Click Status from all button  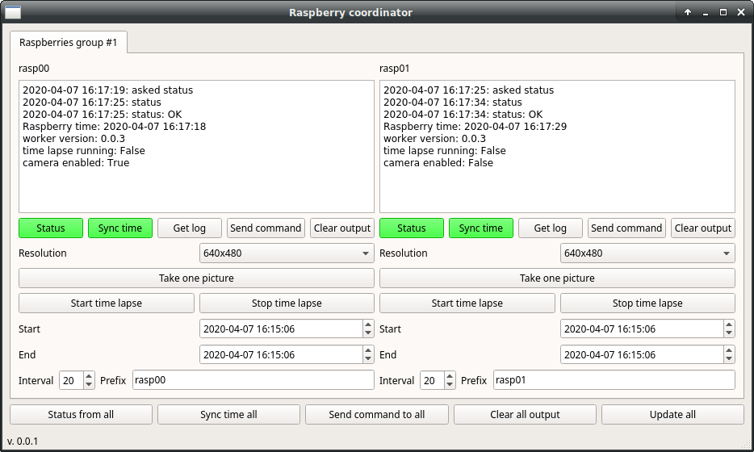81,415
